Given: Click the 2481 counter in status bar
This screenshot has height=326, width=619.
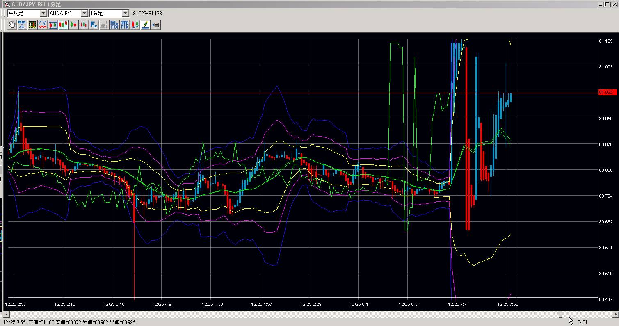Looking at the screenshot, I should click(x=583, y=322).
